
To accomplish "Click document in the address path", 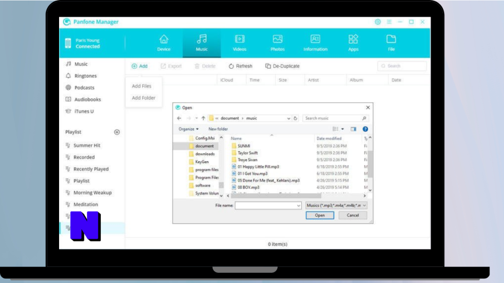I will point(229,118).
